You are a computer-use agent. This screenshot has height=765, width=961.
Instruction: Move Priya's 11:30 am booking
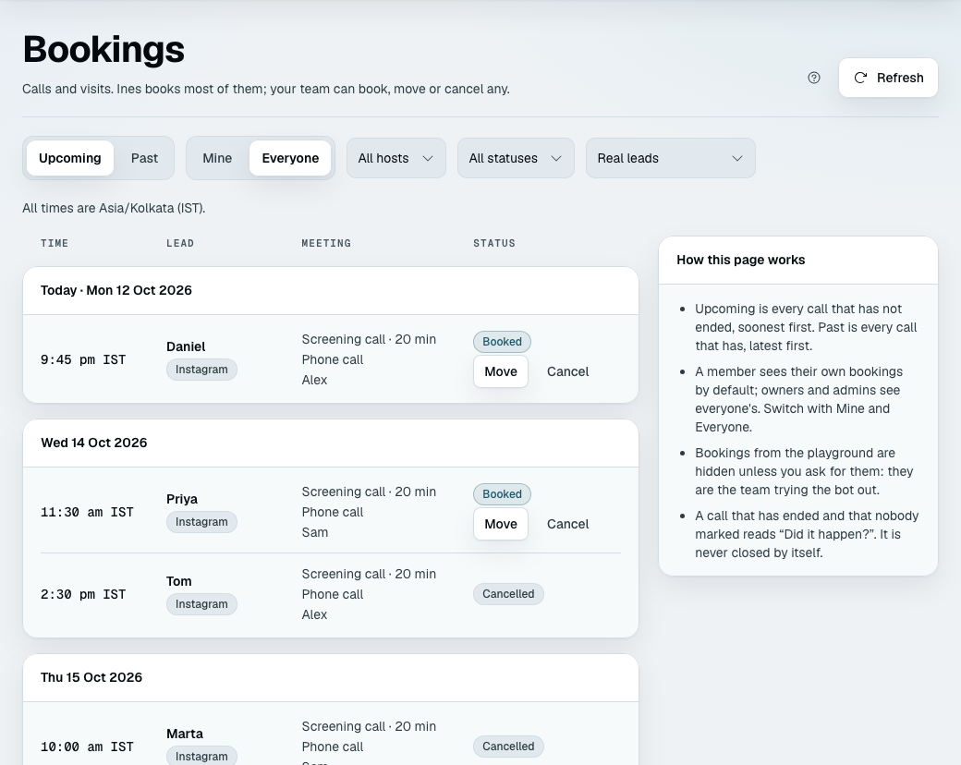coord(501,524)
